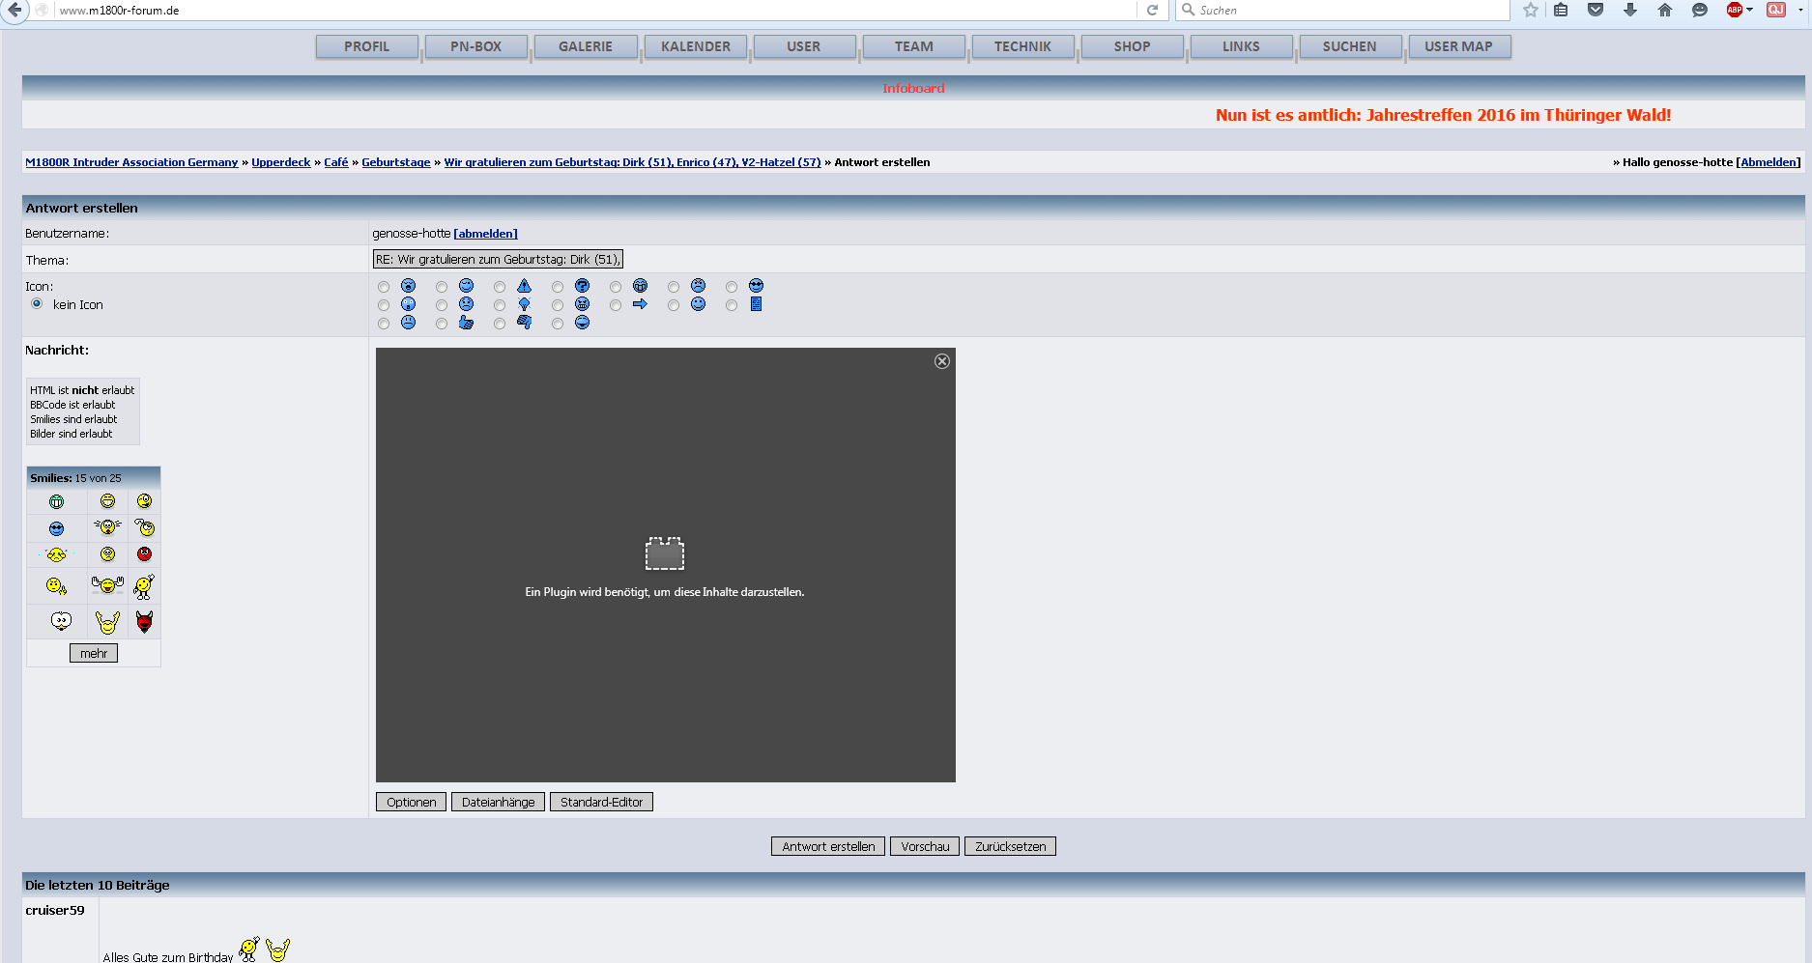Screen dimensions: 1812x963
Task: Insert the yellow big-grin smiley
Action: click(107, 501)
